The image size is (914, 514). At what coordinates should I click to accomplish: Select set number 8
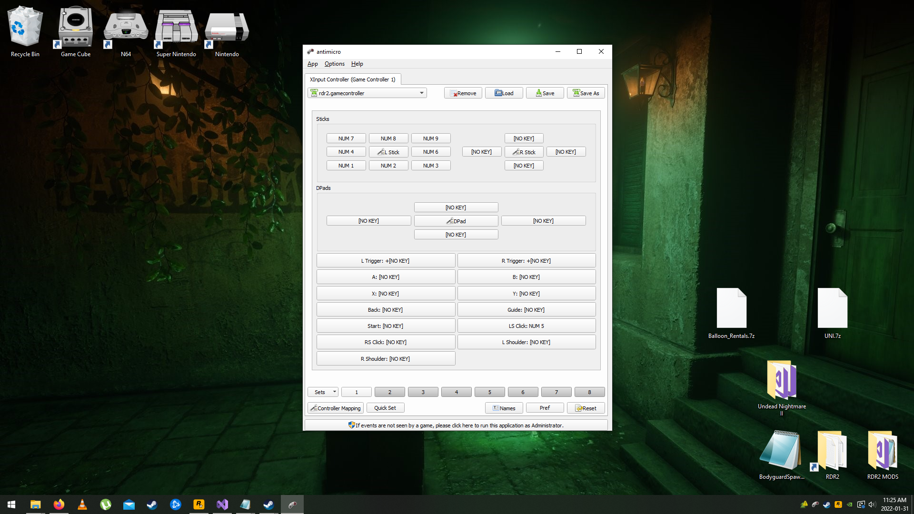[x=589, y=392]
